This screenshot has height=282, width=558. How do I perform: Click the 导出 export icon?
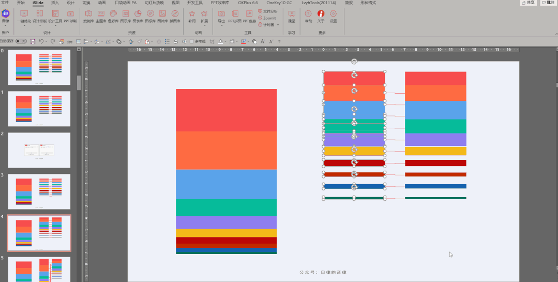click(221, 14)
